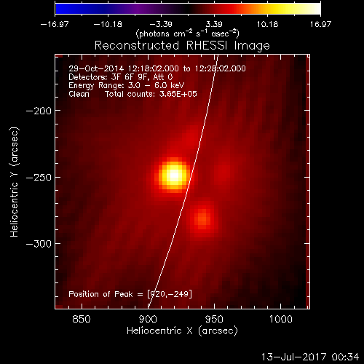Image resolution: width=364 pixels, height=364 pixels.
Task: Click the brightest yellow peak source
Action: (x=174, y=175)
